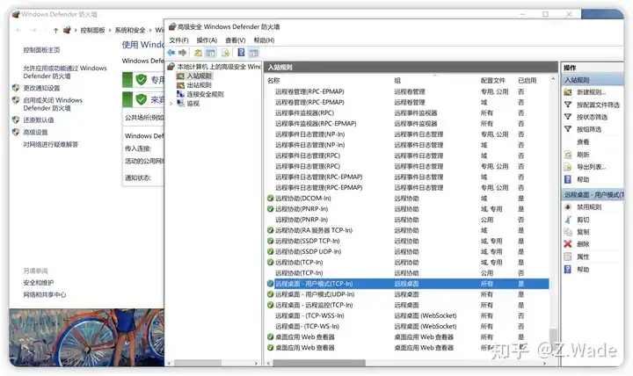Viewport: 633px width, 376px height.
Task: Click green enabled icon of 远程协助(DCOM-In)
Action: coord(271,198)
